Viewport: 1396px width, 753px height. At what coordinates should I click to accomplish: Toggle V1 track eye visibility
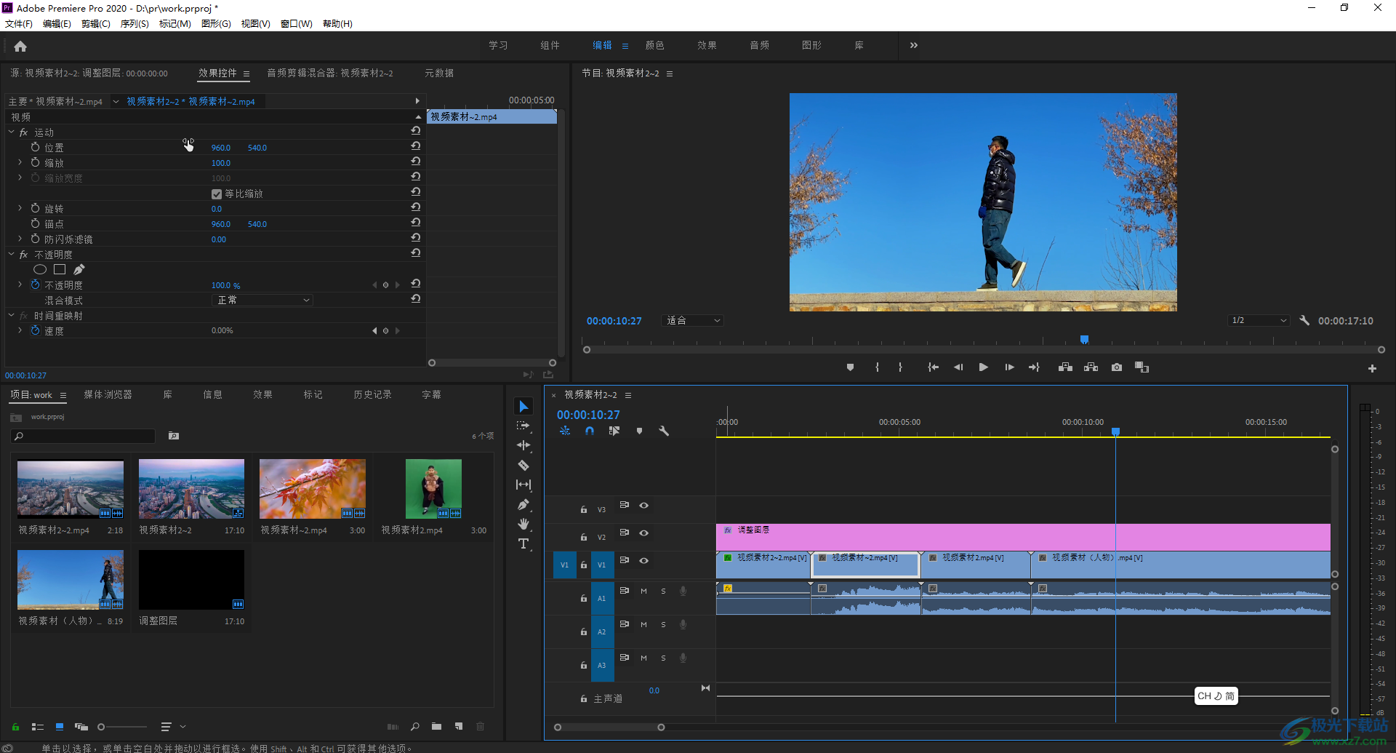pos(643,561)
